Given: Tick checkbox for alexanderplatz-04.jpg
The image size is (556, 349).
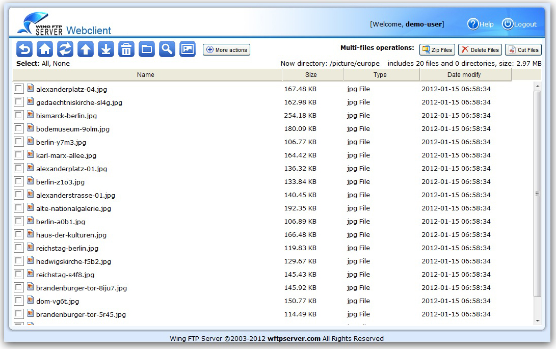Looking at the screenshot, I should click(x=19, y=89).
